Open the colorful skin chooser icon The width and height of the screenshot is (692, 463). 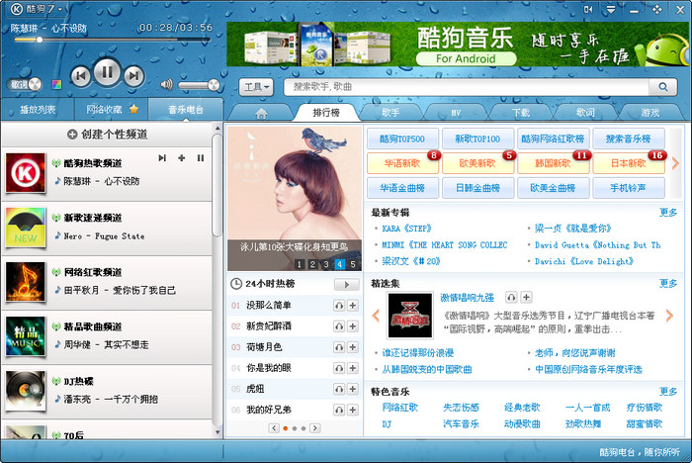(x=56, y=84)
